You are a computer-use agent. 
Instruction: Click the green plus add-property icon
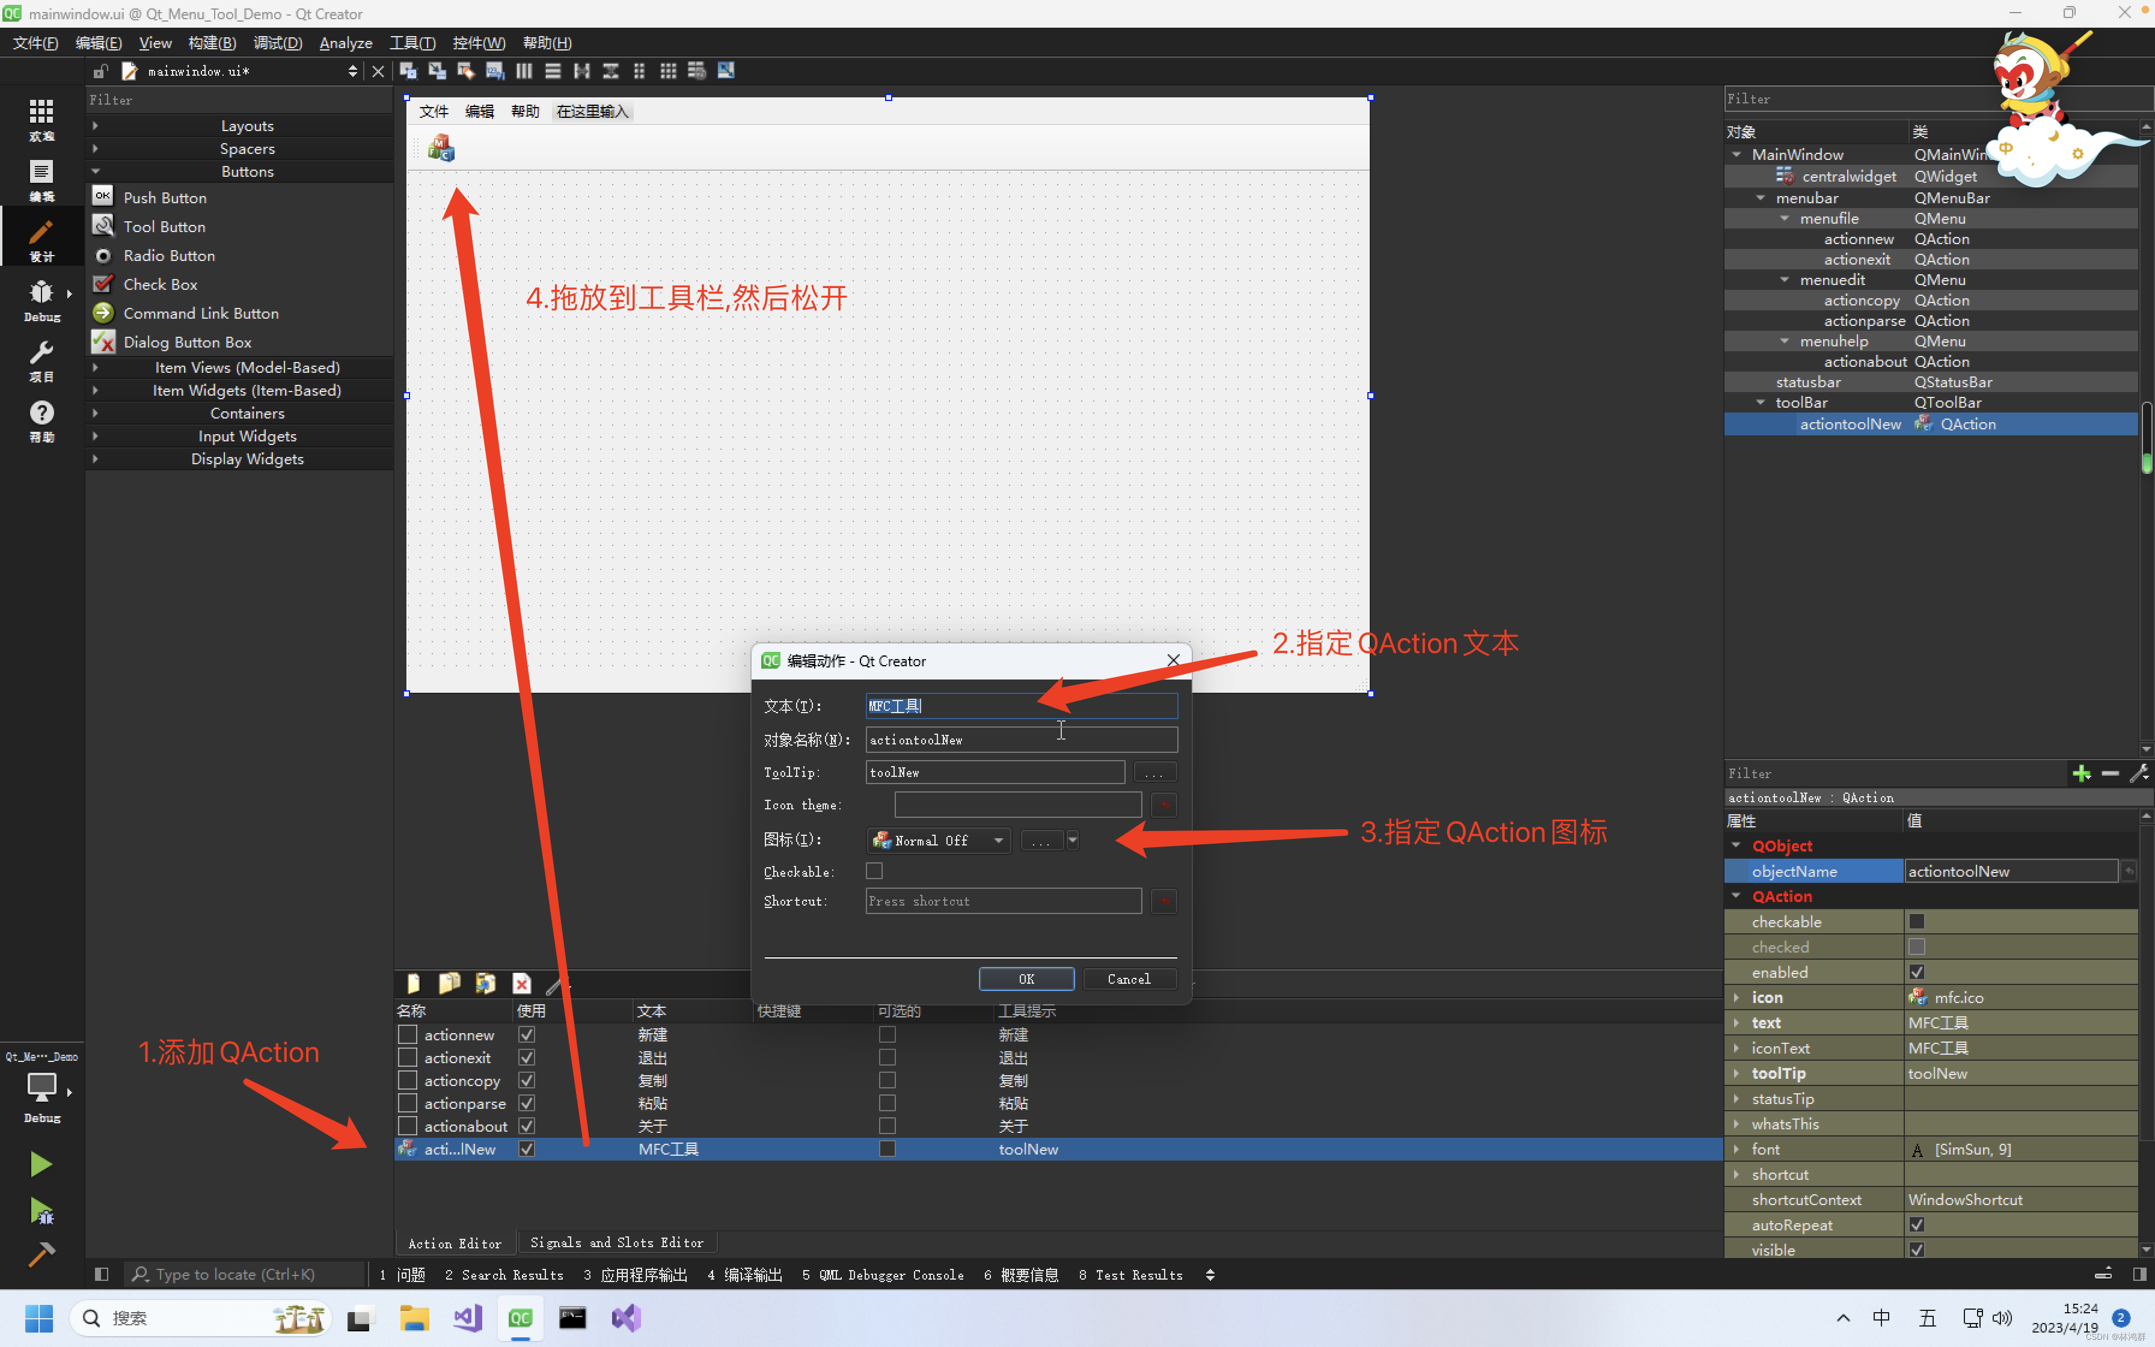click(2081, 773)
